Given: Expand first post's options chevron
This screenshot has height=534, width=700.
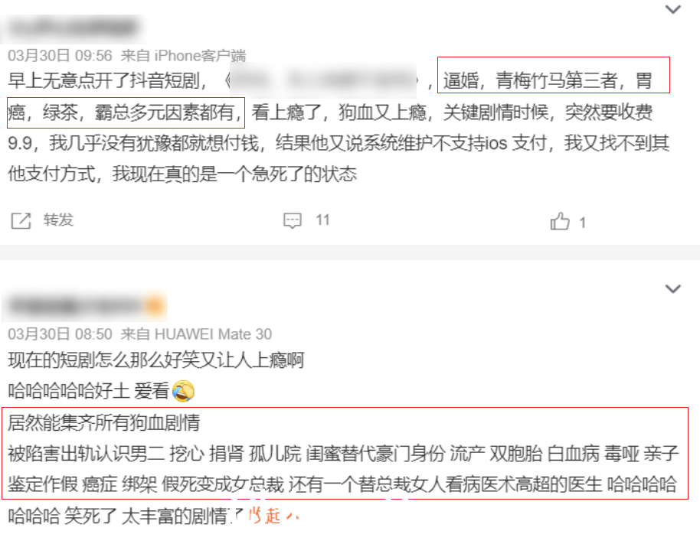Looking at the screenshot, I should (x=672, y=9).
